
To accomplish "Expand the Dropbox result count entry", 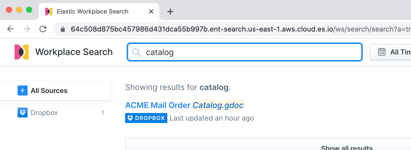I will 102,113.
